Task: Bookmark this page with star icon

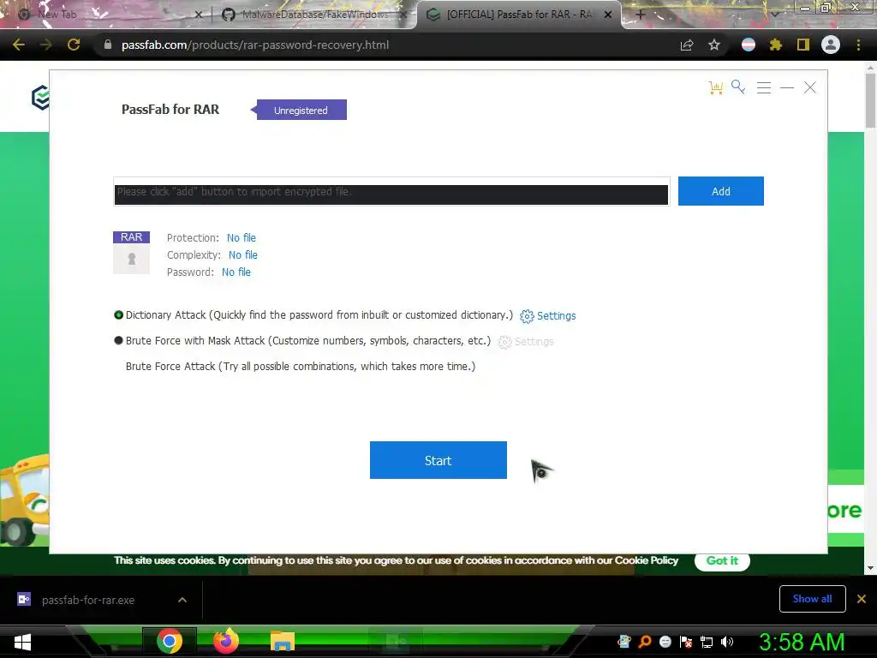Action: [x=713, y=45]
